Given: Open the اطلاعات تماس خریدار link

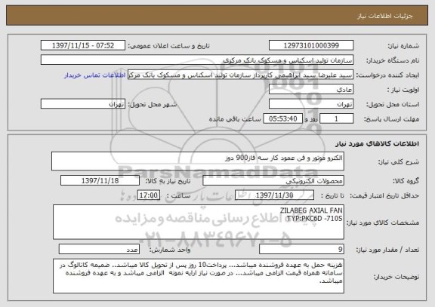Looking at the screenshot, I should pos(94,75).
